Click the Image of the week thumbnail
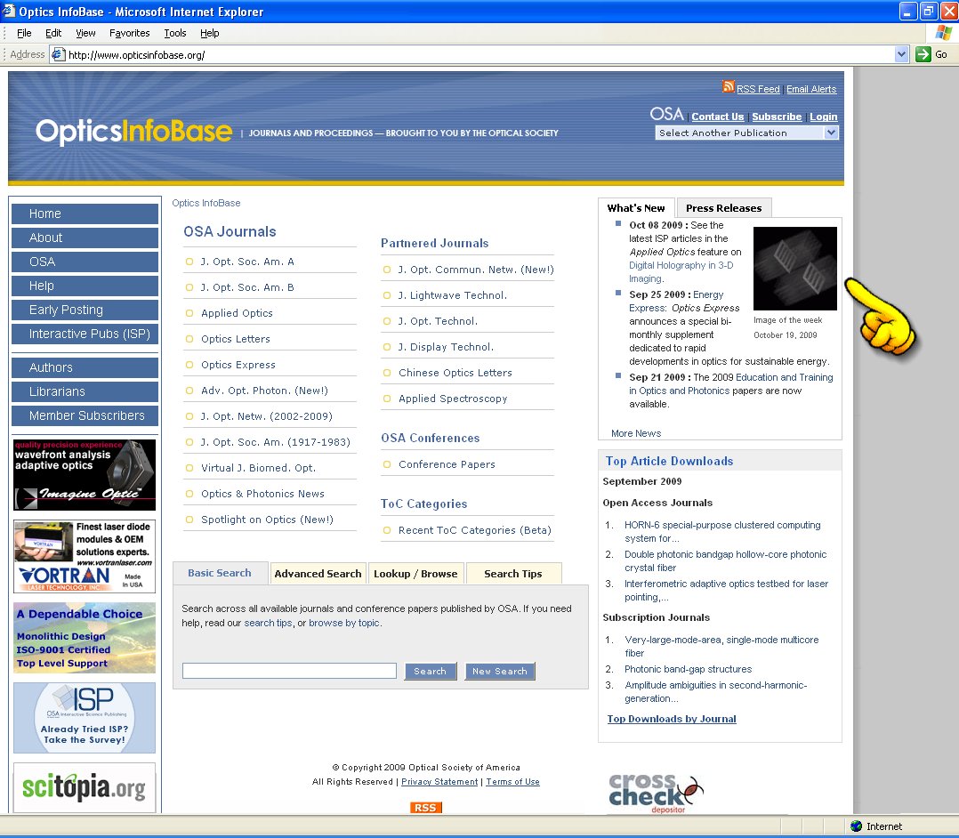This screenshot has width=959, height=838. 794,269
